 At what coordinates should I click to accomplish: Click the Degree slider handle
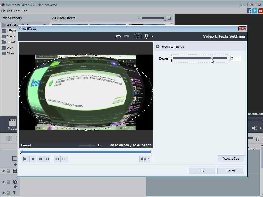(x=212, y=58)
